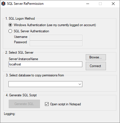Click the Server\InstanceName label

[x=23, y=59]
